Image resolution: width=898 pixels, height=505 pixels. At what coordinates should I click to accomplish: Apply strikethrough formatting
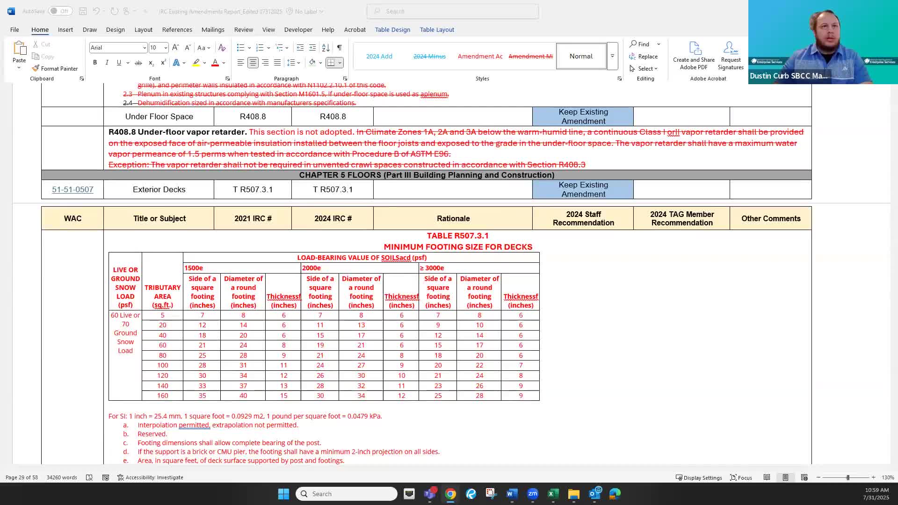point(138,62)
